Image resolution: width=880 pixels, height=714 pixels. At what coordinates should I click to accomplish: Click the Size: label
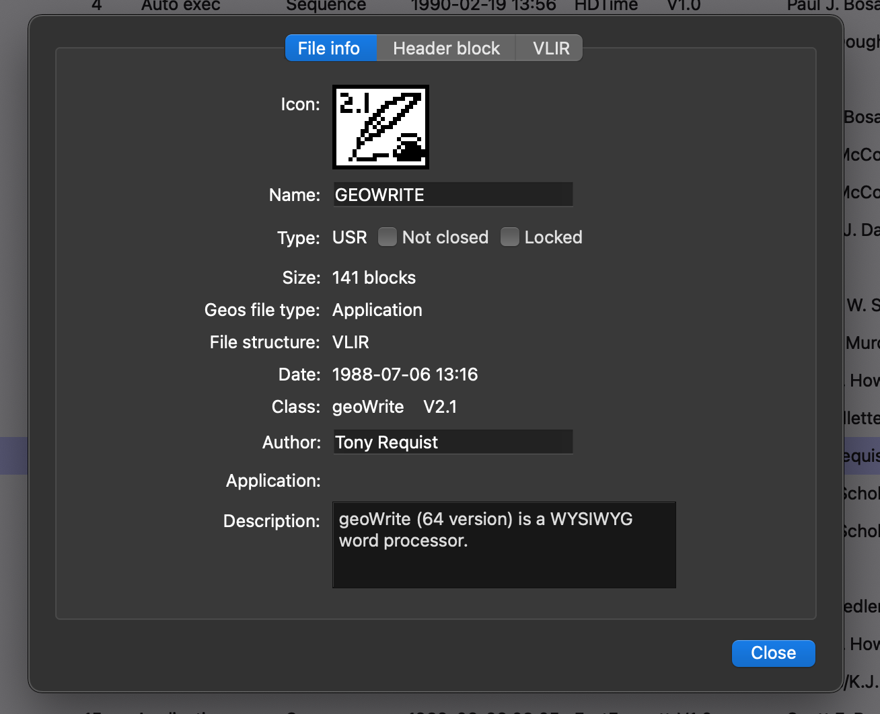tap(301, 278)
